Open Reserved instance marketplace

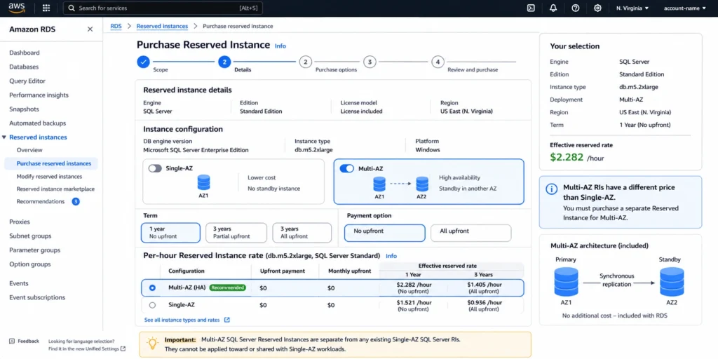point(55,189)
